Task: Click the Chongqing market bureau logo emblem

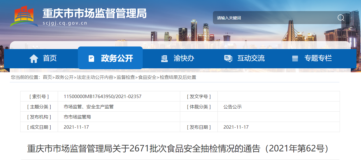Action: [24, 16]
